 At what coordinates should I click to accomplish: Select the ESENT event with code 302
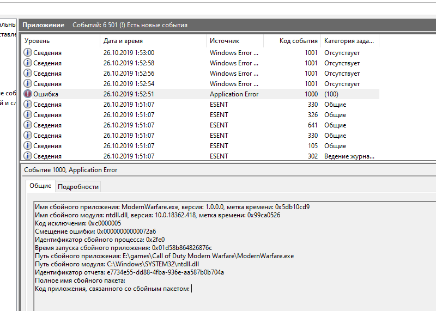click(219, 156)
